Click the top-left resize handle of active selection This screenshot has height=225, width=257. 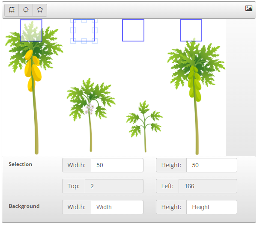pyautogui.click(x=73, y=20)
